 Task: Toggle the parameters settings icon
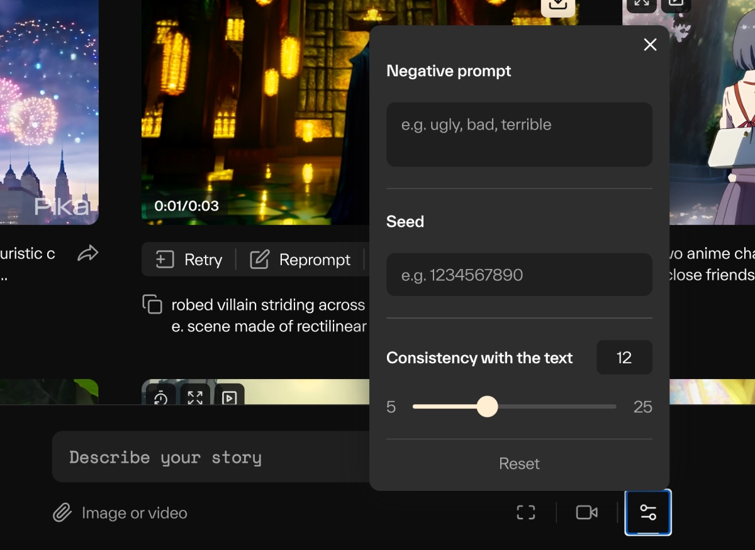(x=648, y=512)
